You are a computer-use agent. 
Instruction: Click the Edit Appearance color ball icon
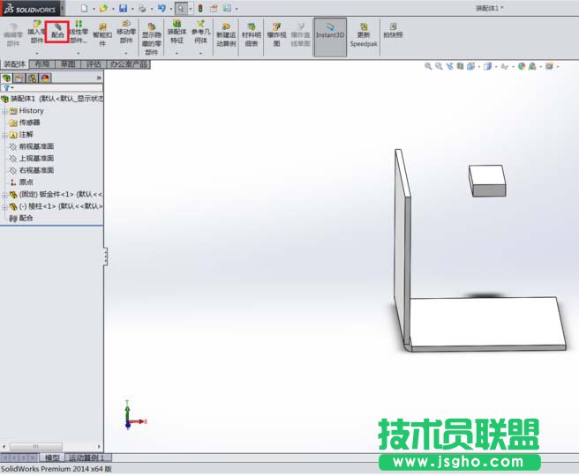point(522,66)
